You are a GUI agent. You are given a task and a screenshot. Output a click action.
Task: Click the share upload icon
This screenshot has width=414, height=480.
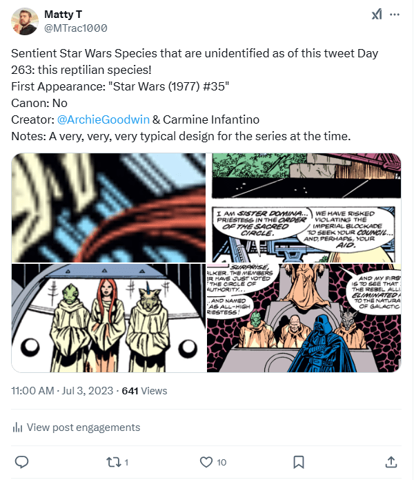click(x=391, y=461)
